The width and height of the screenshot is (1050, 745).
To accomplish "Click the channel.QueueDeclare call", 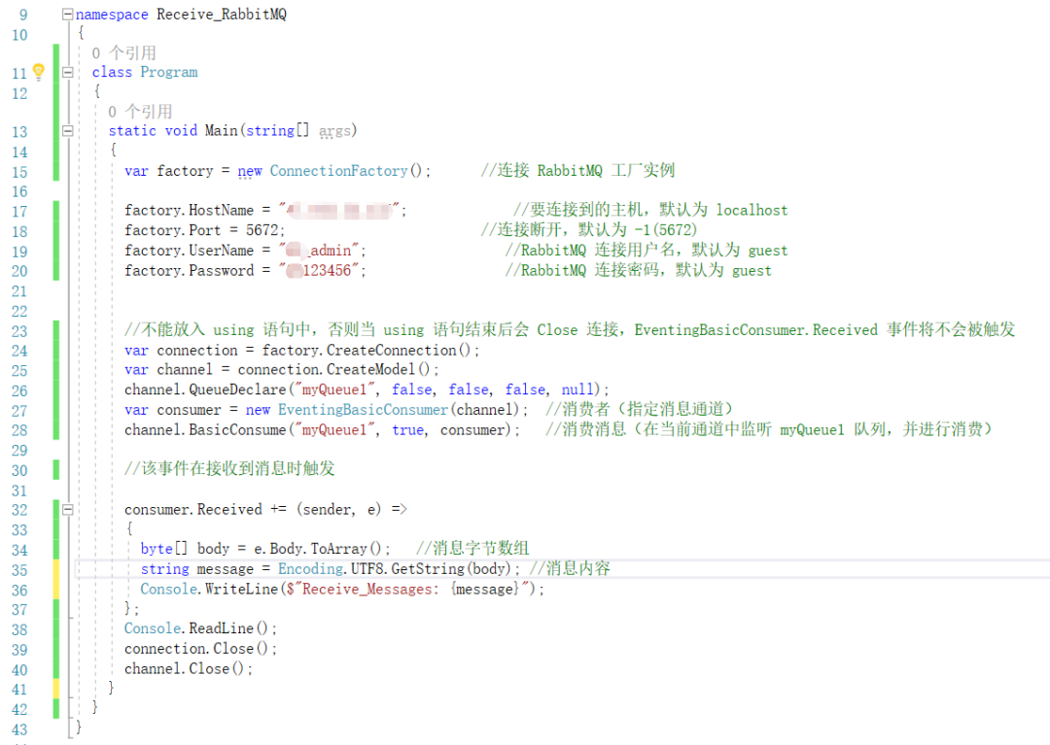I will point(367,389).
